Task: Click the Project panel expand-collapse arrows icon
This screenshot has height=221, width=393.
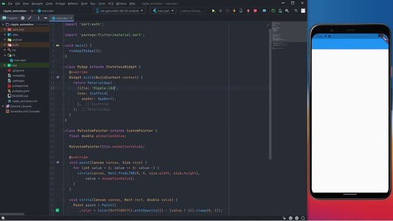Action: coord(30,18)
